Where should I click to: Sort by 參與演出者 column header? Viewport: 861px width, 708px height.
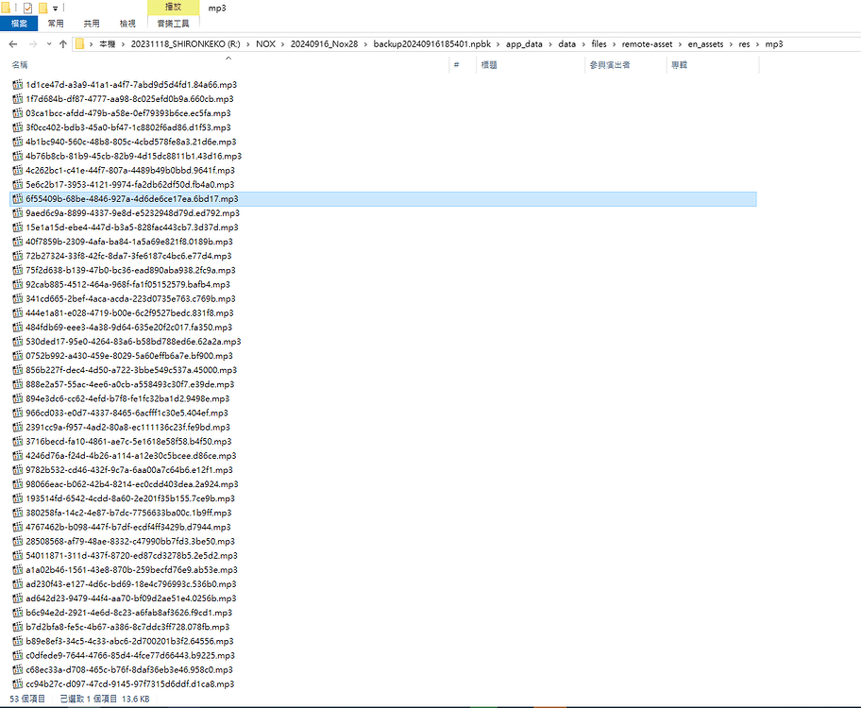[609, 65]
